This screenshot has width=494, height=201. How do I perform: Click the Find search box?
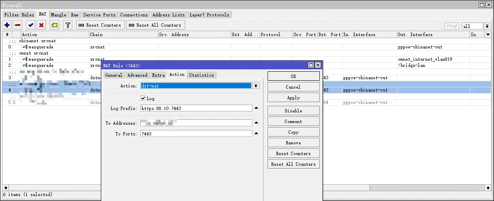click(x=452, y=26)
